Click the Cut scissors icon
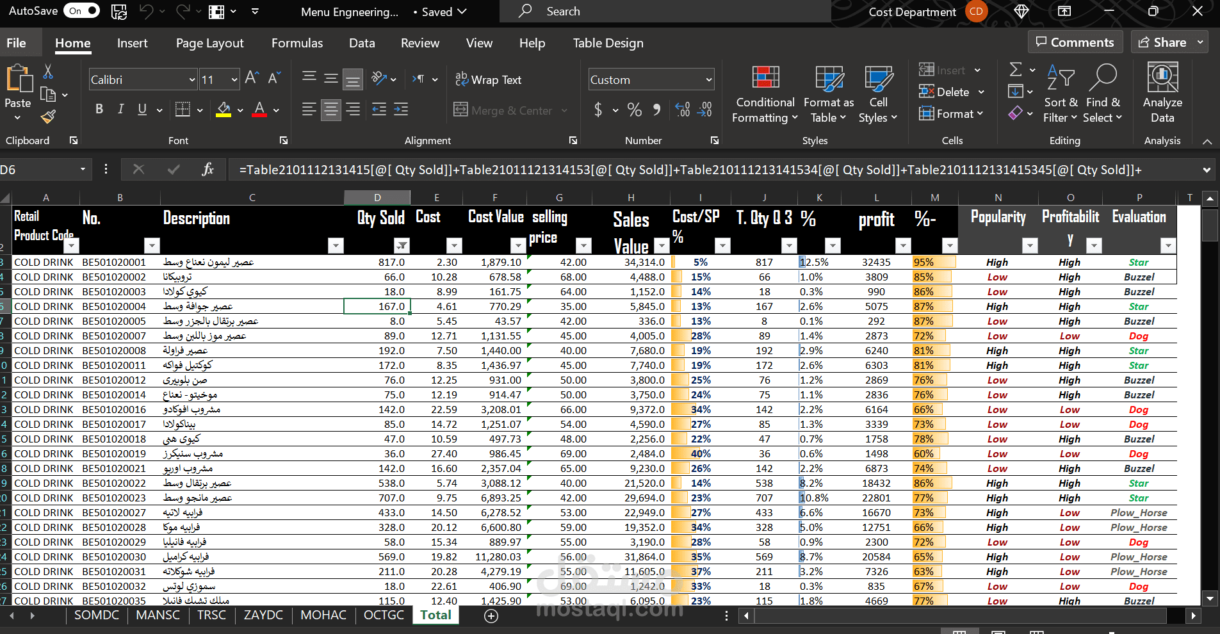The image size is (1220, 634). (x=48, y=71)
